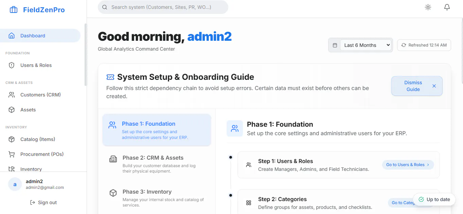Select the Phase 1: Foundation tab
The image size is (463, 214).
[x=157, y=130]
